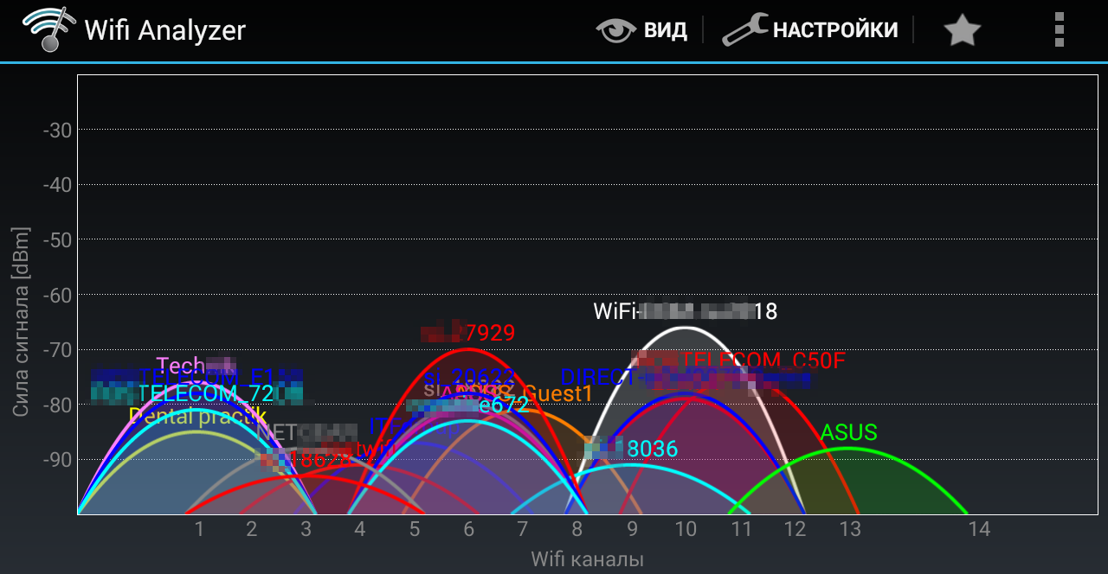Select the red TELECOM_C50F network label
Viewport: 1108px width, 574px height.
point(762,360)
